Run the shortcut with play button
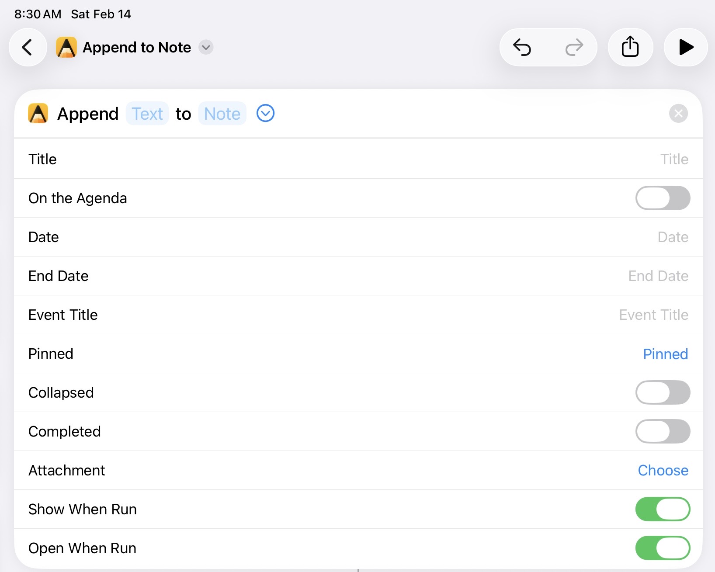 tap(685, 47)
